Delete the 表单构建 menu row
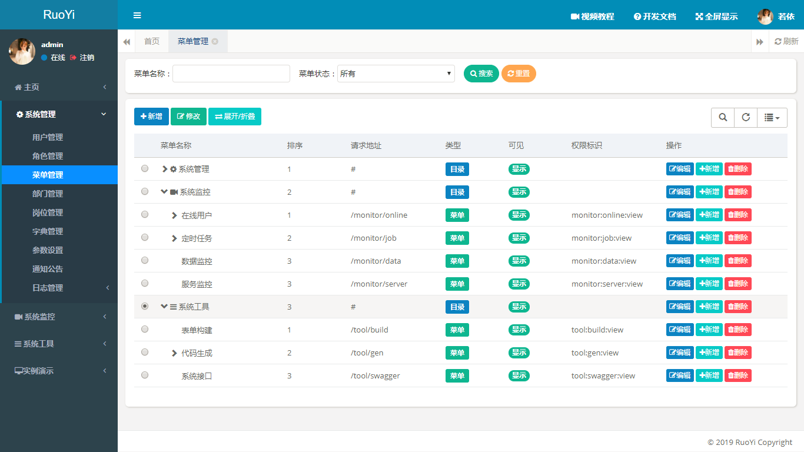This screenshot has height=452, width=804. [737, 330]
